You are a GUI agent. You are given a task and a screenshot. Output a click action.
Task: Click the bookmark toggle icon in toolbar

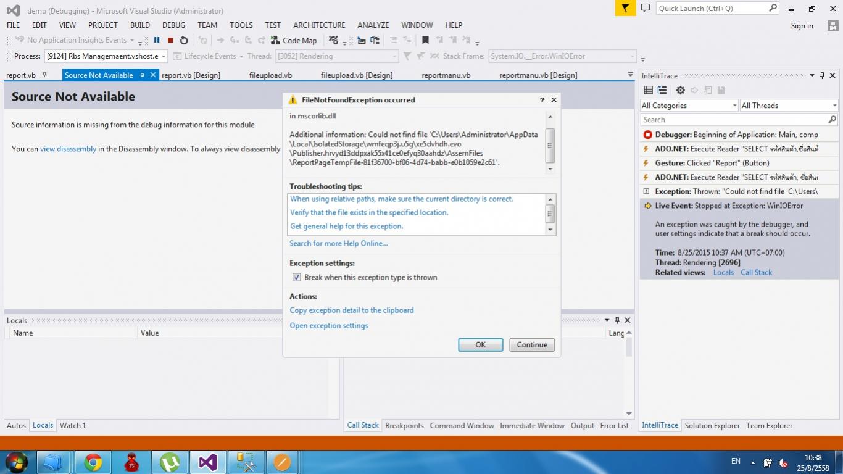pos(425,40)
